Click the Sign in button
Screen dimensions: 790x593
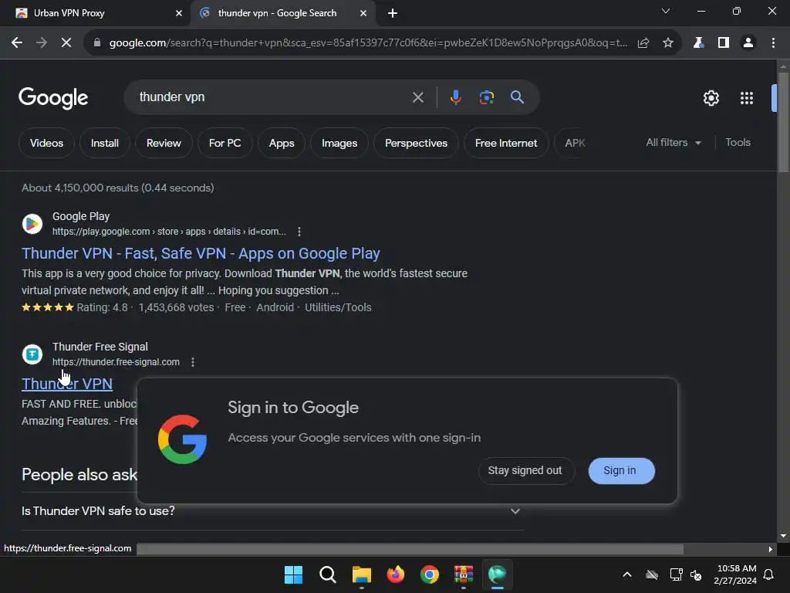tap(621, 470)
